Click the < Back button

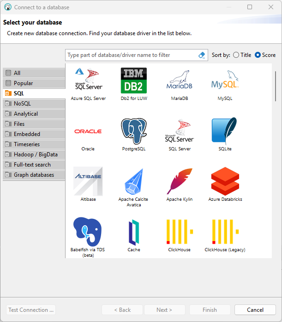122,310
